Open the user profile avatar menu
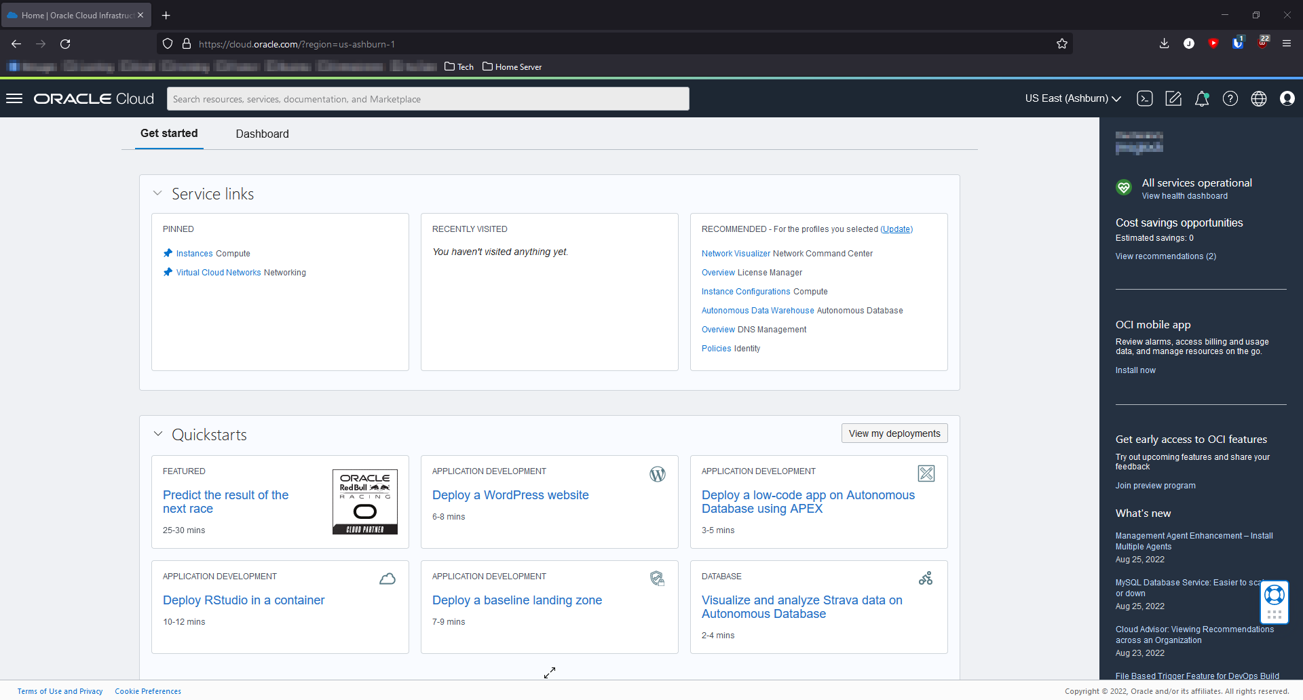 coord(1288,98)
